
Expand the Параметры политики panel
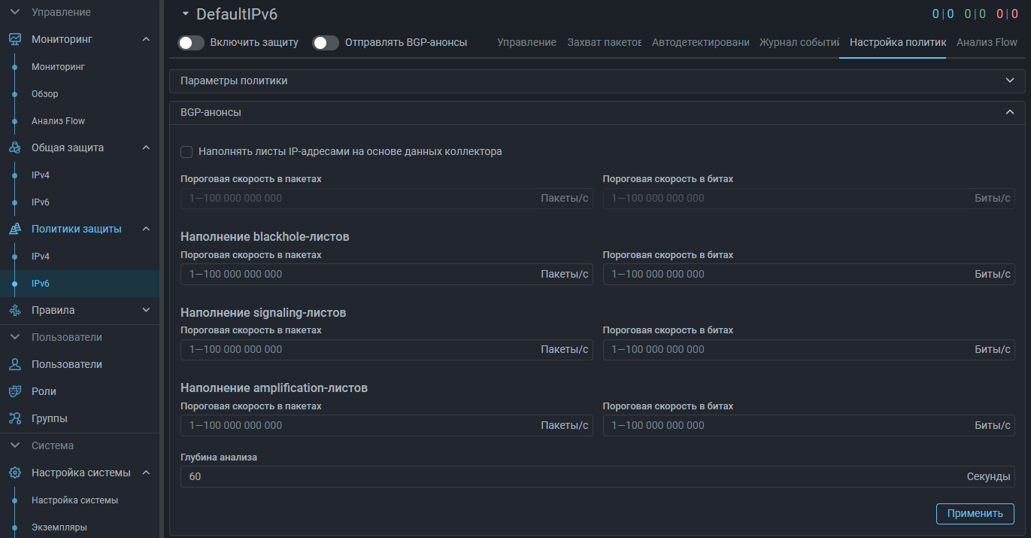1009,81
